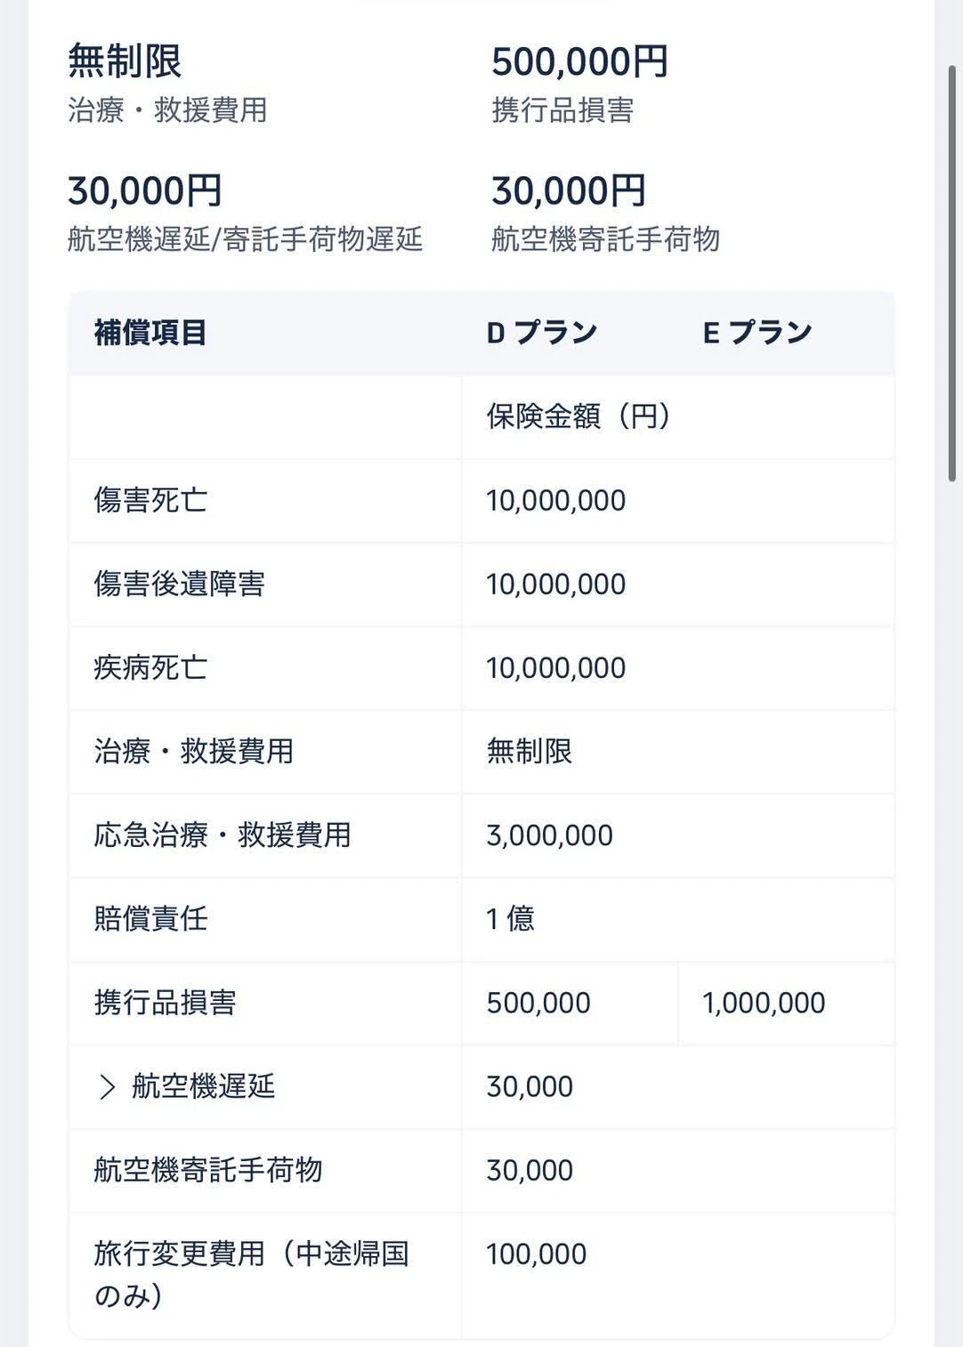Click the 応急治療・救援費用 row label

point(223,835)
